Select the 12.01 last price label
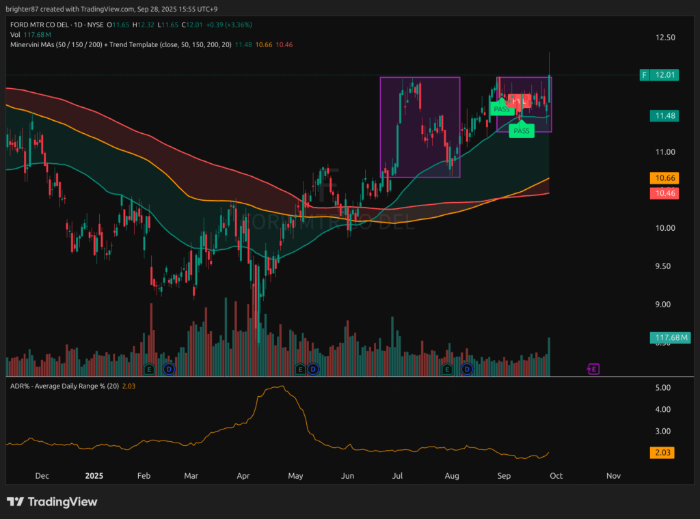This screenshot has width=700, height=519. tap(664, 75)
